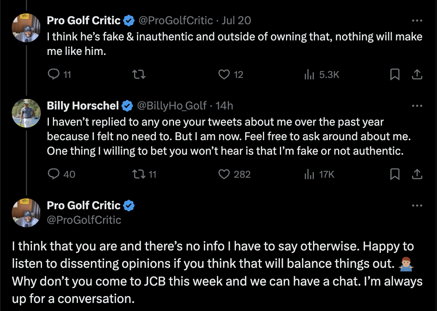This screenshot has width=437, height=311.
Task: Click Billy Horschel's profile avatar
Action: coord(26,113)
